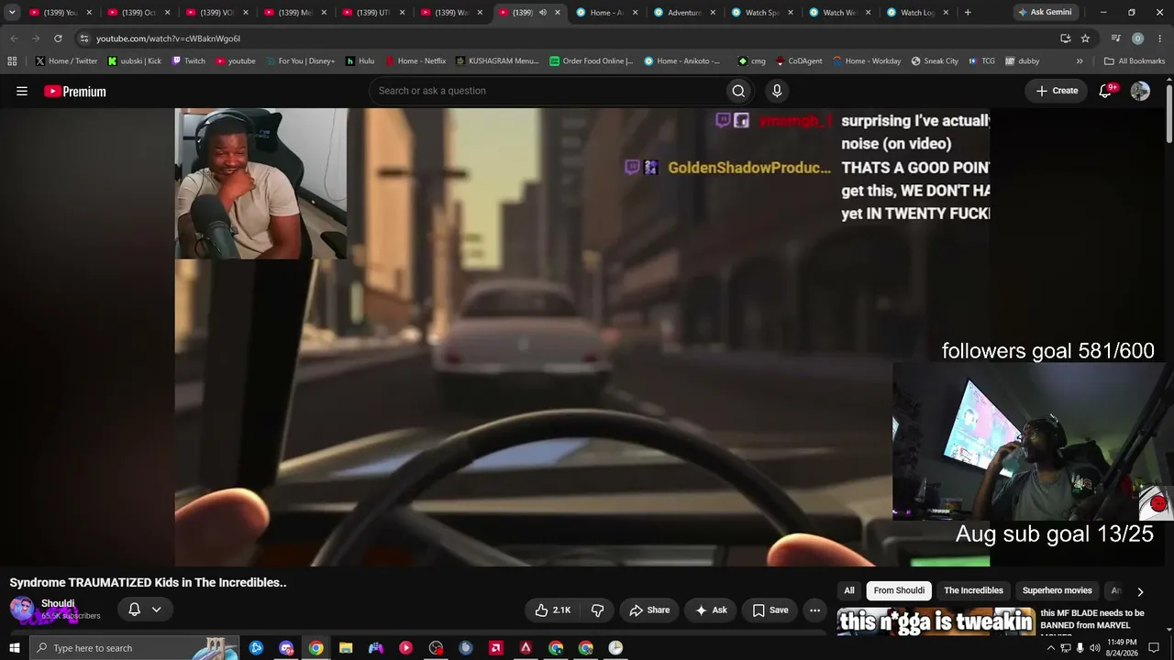This screenshot has width=1174, height=660.
Task: Open Chrome three-dot menu
Action: (x=1159, y=38)
